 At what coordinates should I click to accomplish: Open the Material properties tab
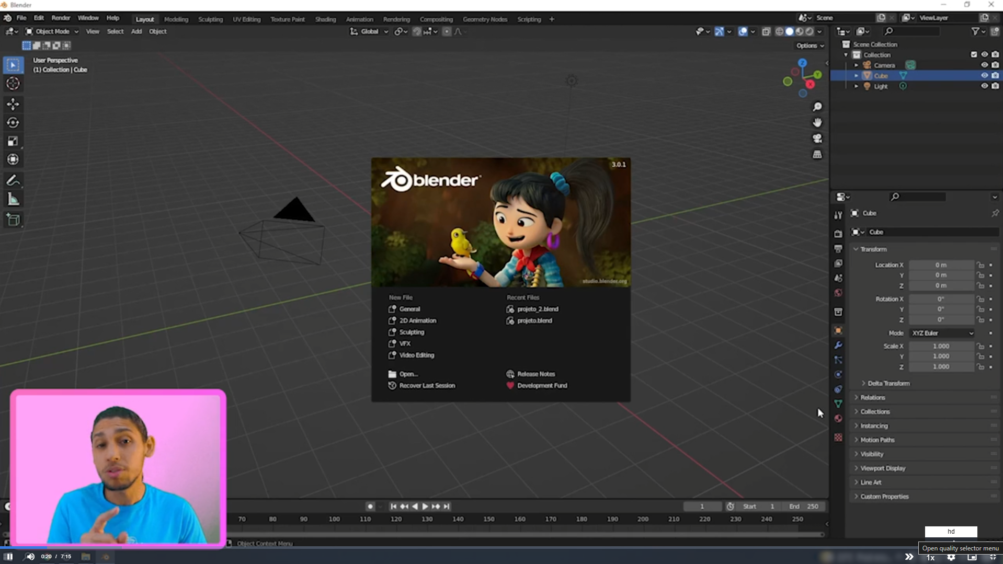[838, 419]
